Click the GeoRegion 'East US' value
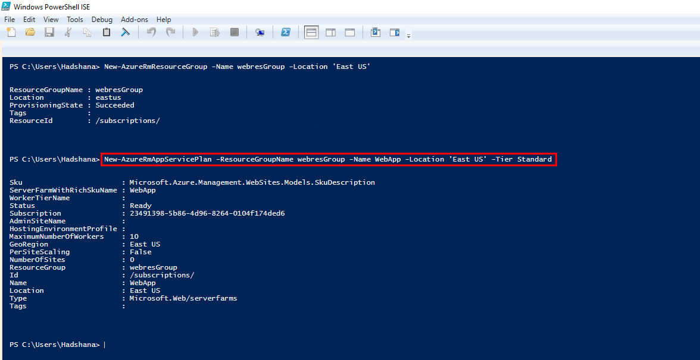 pyautogui.click(x=145, y=244)
